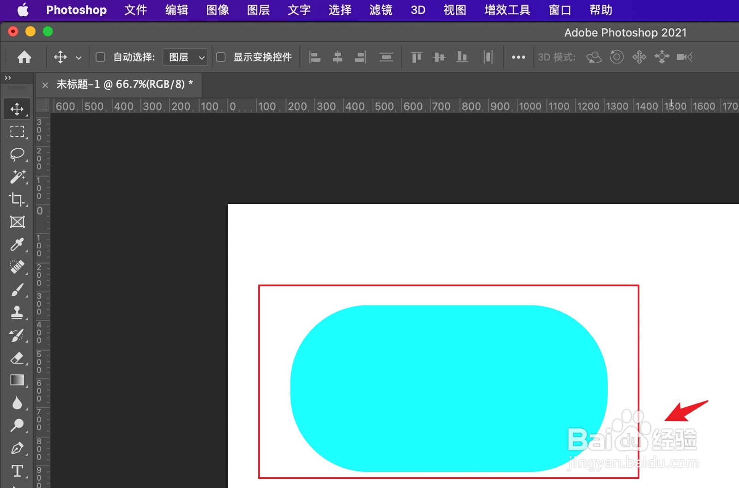Open the 编辑 menu
This screenshot has width=739, height=488.
tap(177, 10)
